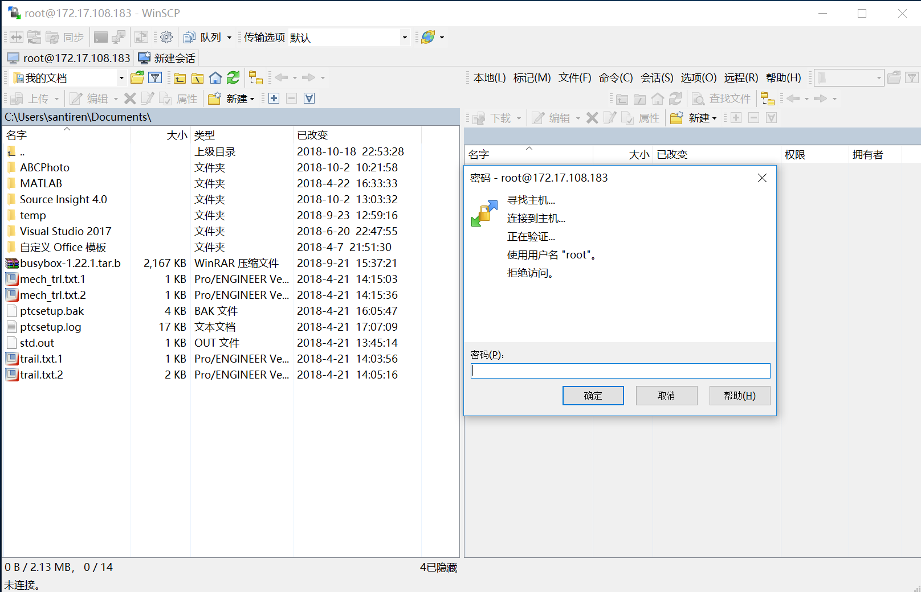
Task: Click the mech_trl.txt.1 file icon
Action: [x=12, y=279]
